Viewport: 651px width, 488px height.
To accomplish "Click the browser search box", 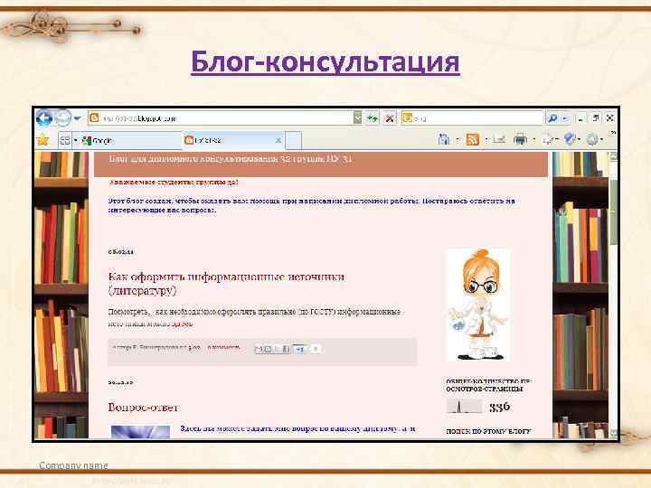I will [472, 118].
